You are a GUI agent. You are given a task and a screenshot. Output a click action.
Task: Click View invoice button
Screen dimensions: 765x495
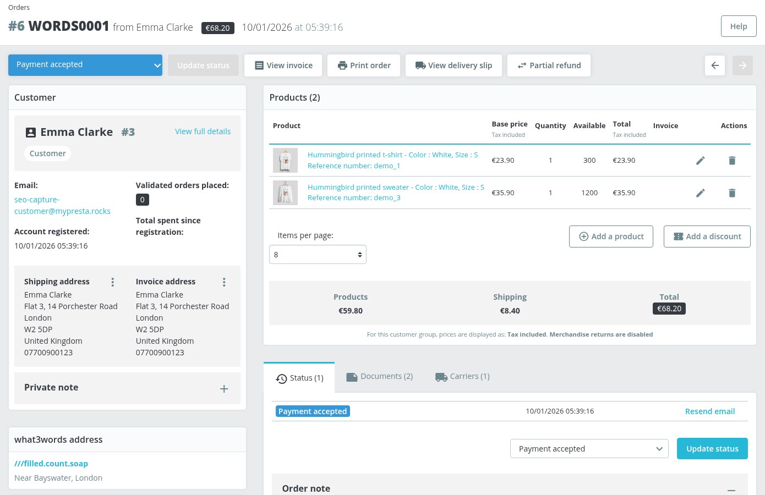tap(284, 65)
